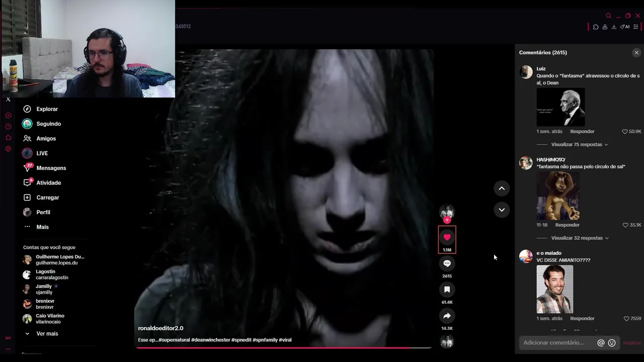This screenshot has width=644, height=362.
Task: Open the #supernatural hashtag
Action: click(x=174, y=340)
